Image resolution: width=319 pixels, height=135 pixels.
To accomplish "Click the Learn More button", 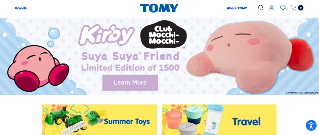I will click(x=130, y=83).
